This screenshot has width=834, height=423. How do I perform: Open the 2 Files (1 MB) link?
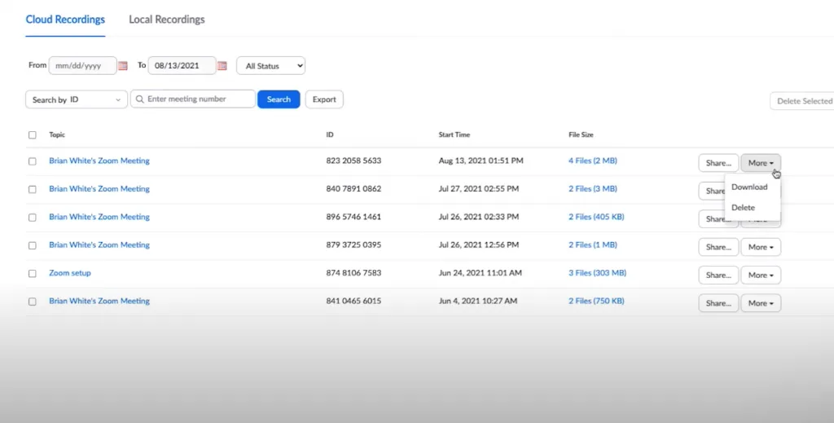593,245
